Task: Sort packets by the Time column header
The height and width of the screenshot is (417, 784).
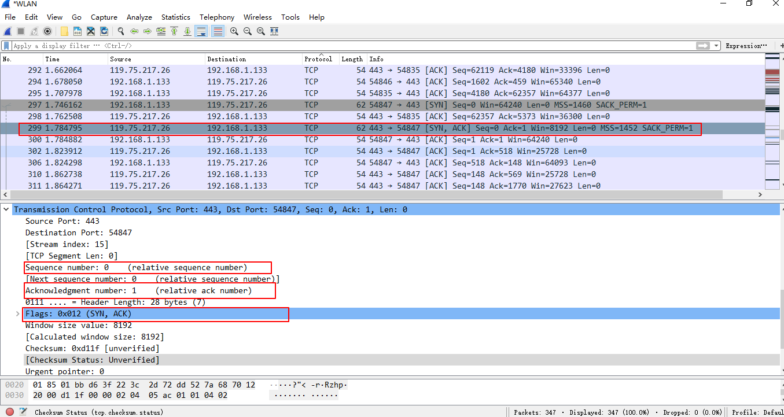Action: click(x=75, y=59)
